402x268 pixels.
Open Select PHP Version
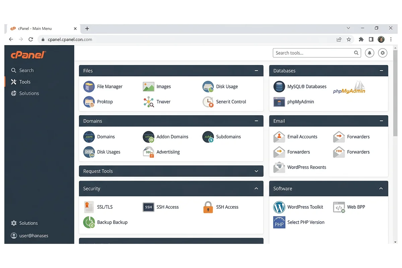[299, 222]
